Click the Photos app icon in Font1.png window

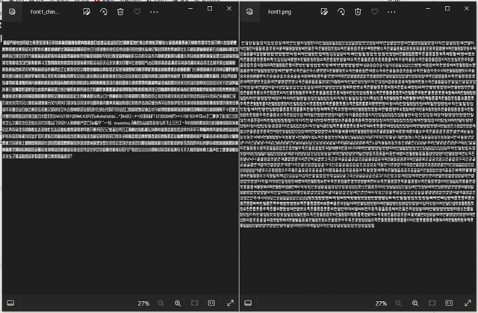pos(249,12)
